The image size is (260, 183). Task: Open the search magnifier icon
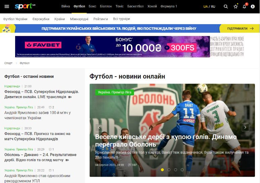tap(226, 6)
